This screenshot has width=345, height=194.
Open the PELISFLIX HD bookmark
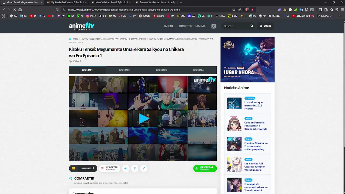pos(303,16)
